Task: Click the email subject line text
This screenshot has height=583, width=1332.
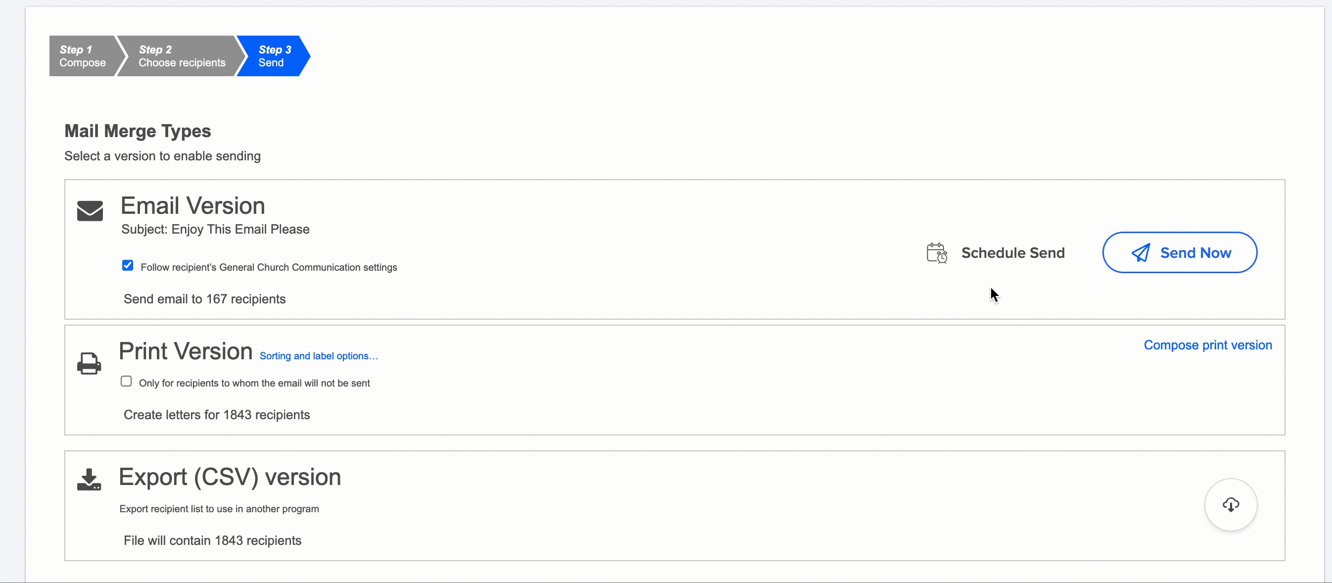Action: click(215, 229)
